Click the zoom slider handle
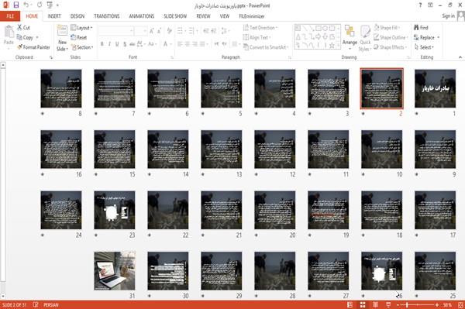Screen dimensions: 465x309 407,304
